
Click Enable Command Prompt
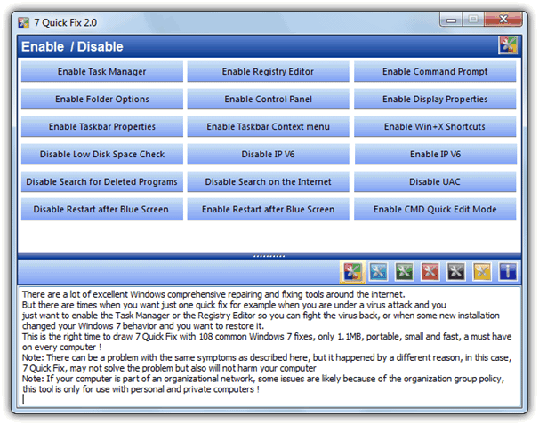(x=435, y=71)
